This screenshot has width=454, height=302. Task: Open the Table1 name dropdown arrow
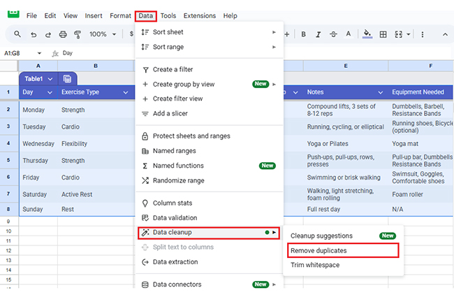coord(50,79)
